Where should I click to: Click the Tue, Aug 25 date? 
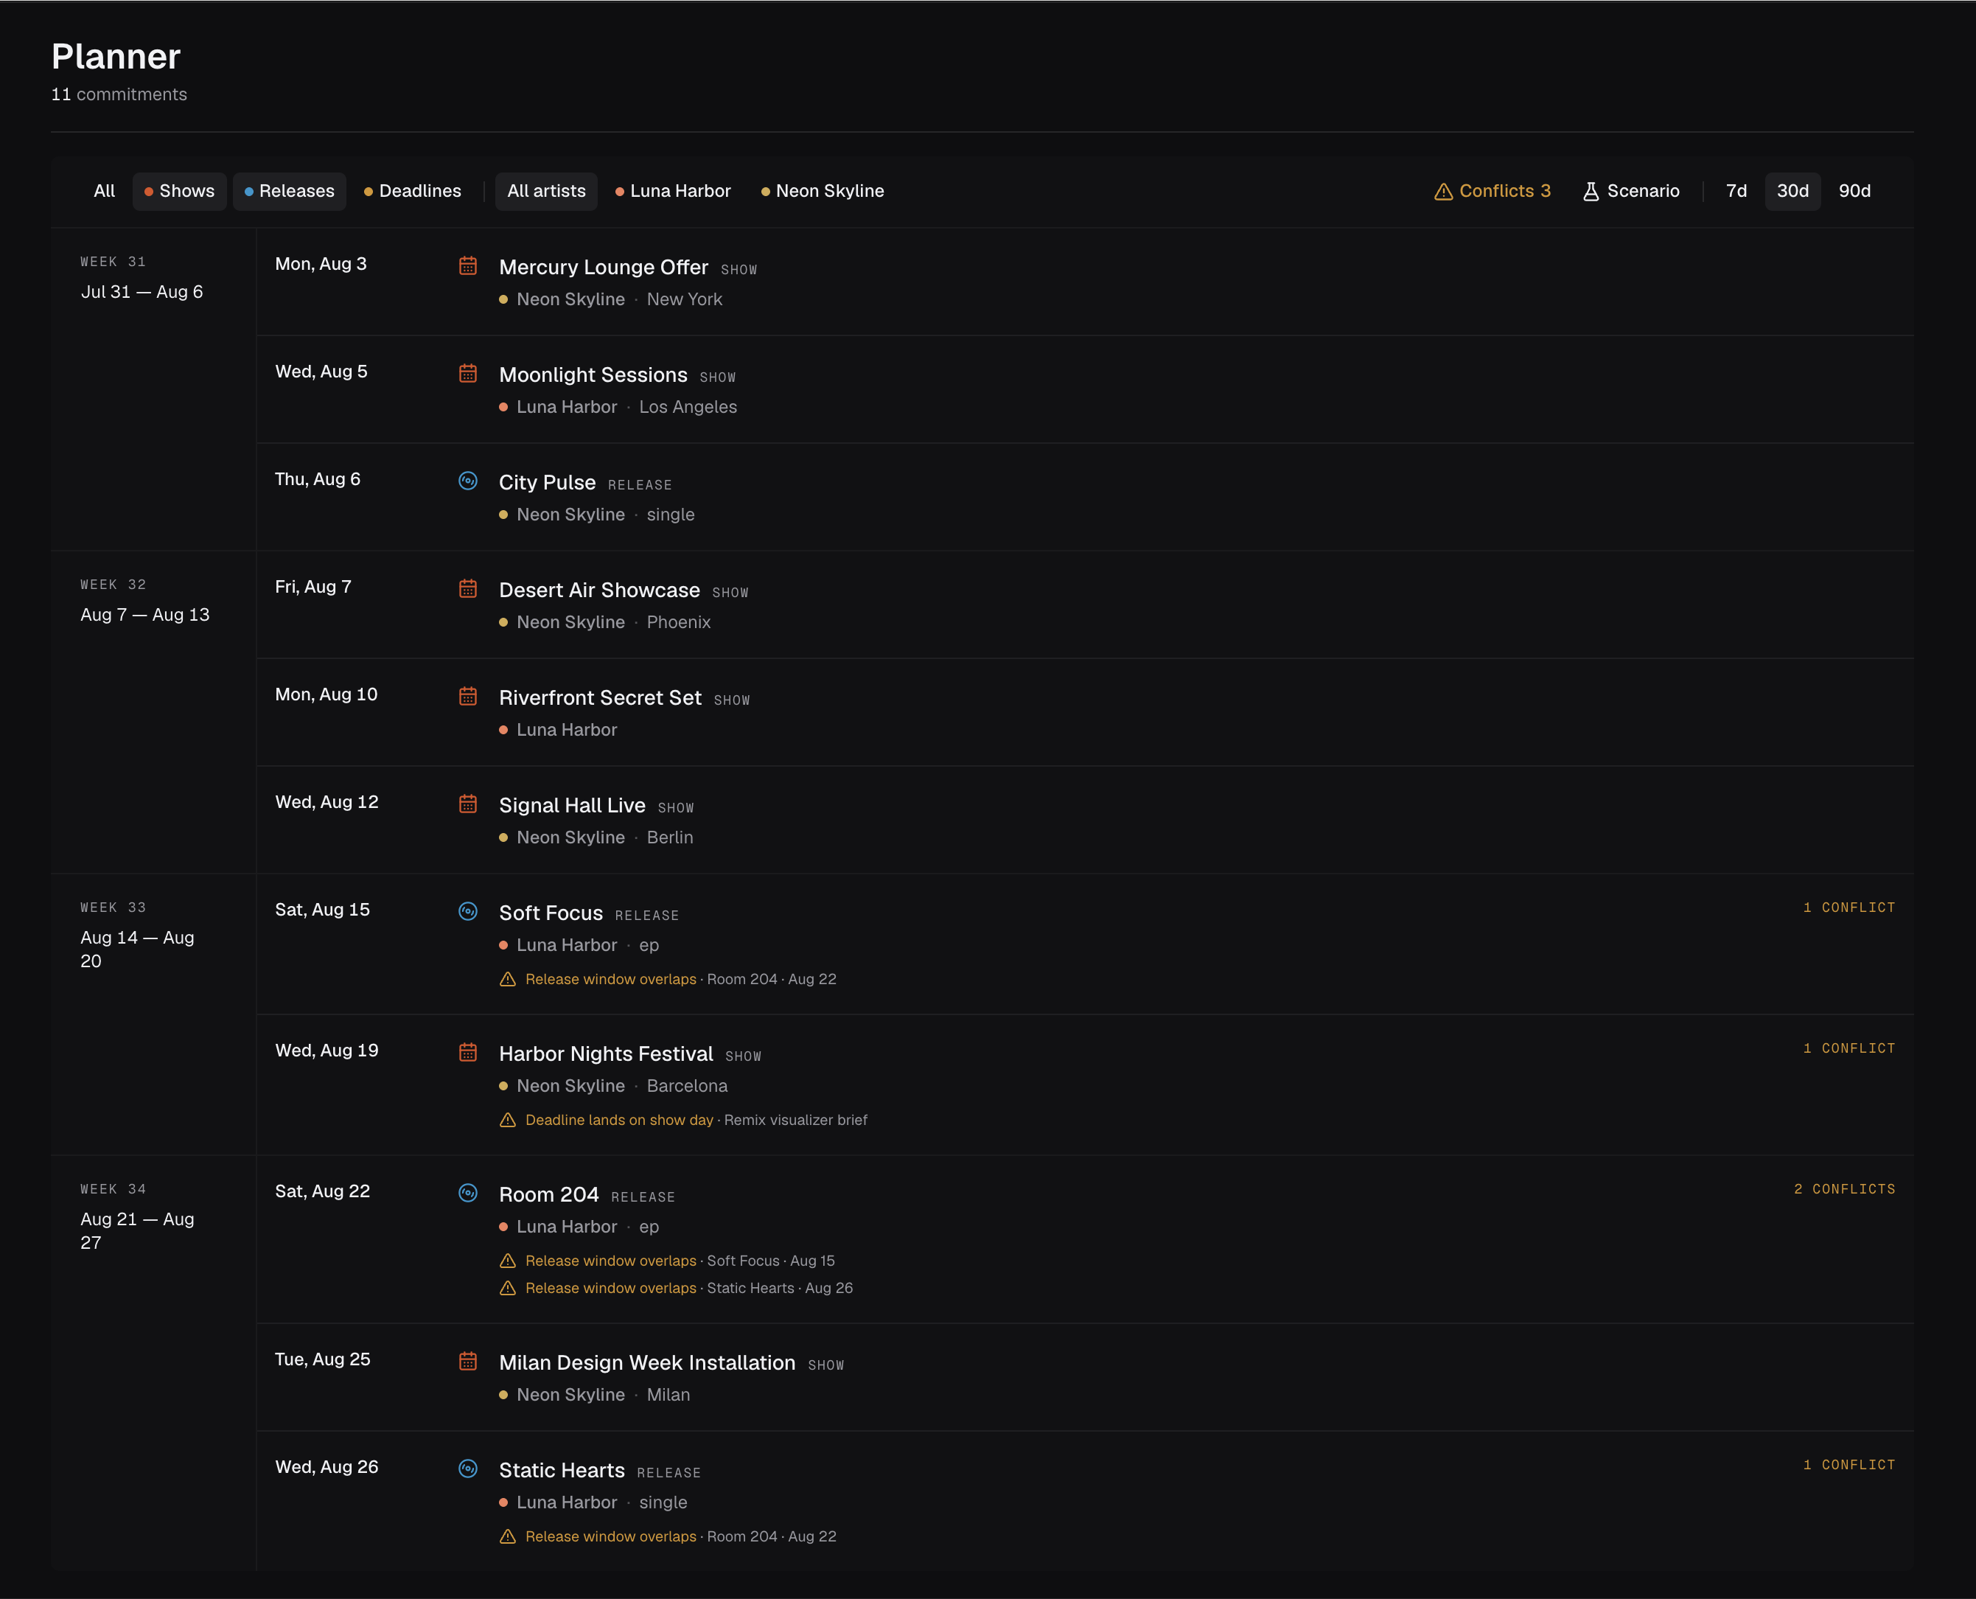pyautogui.click(x=322, y=1359)
